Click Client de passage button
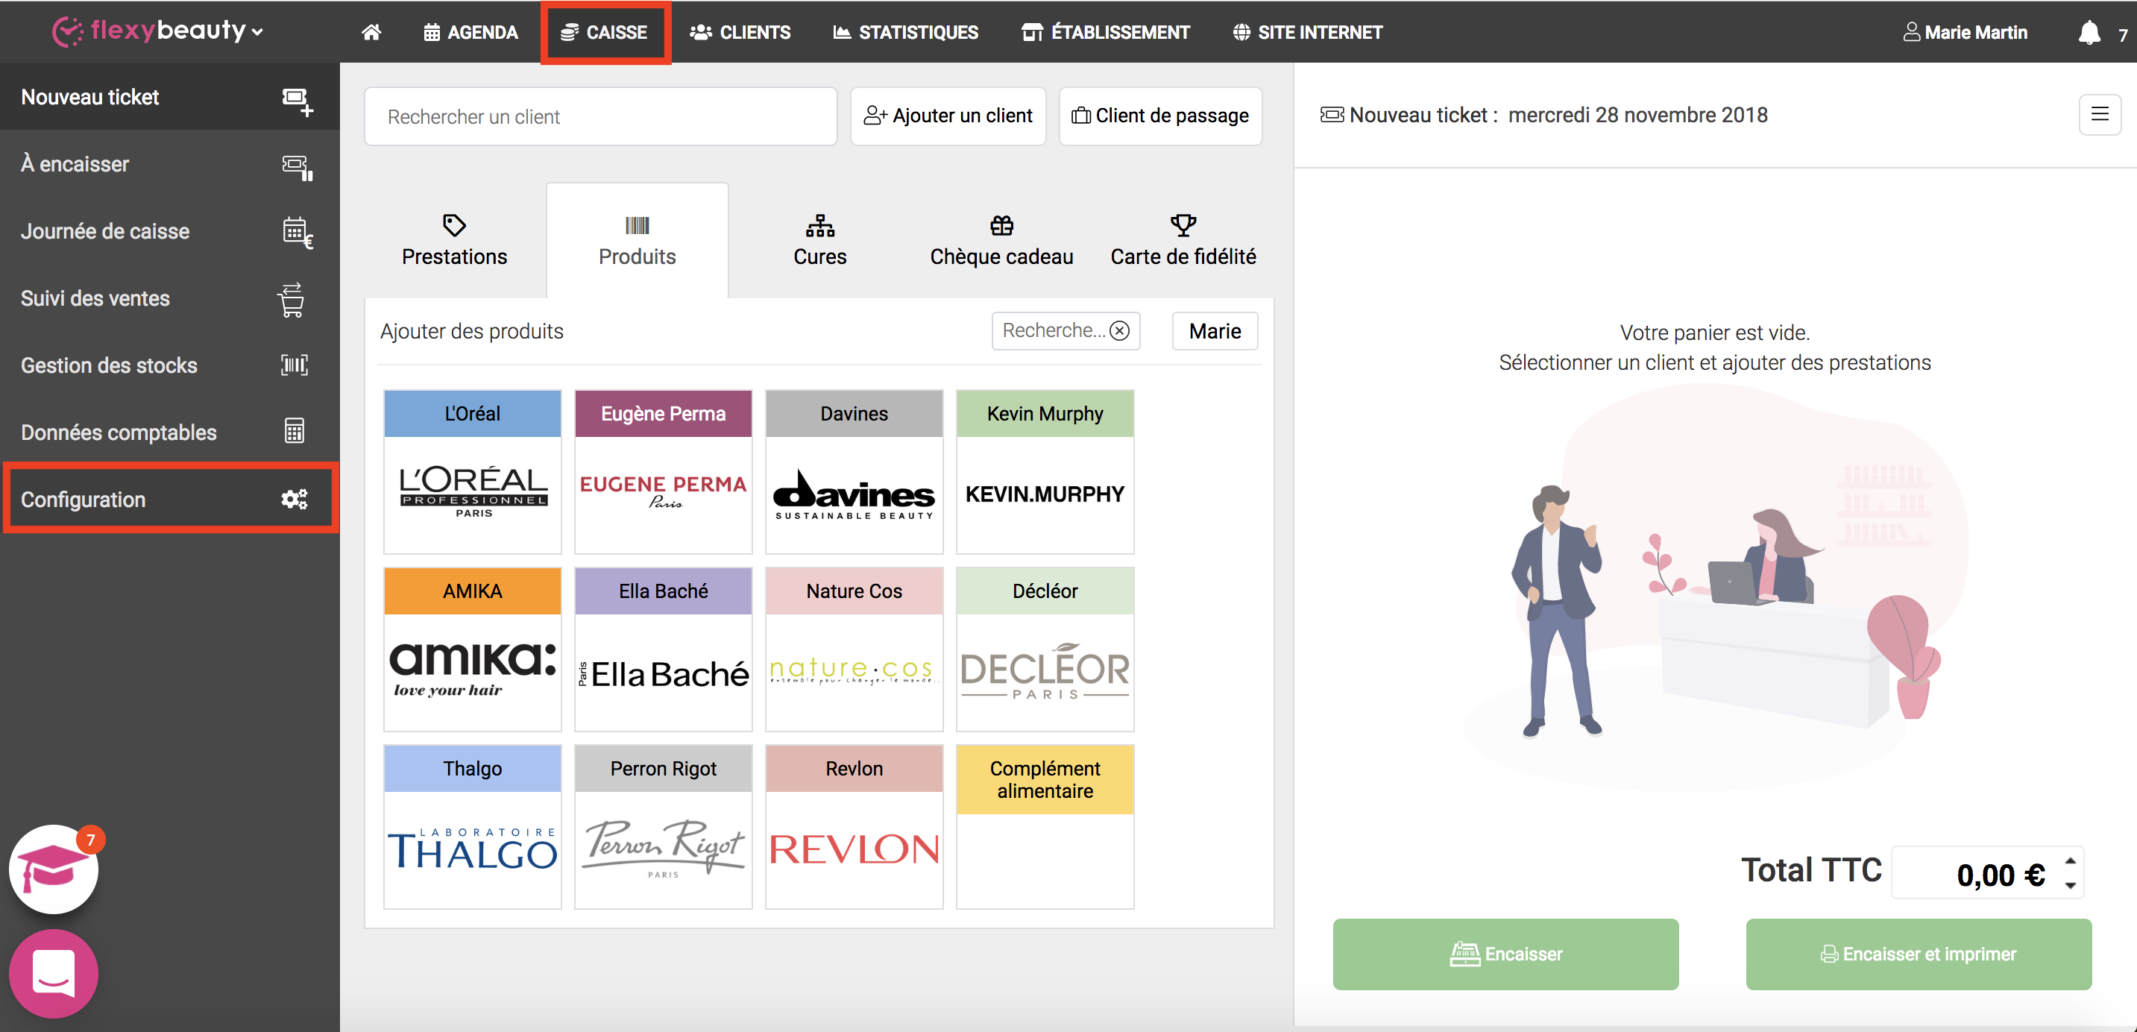 (1159, 116)
